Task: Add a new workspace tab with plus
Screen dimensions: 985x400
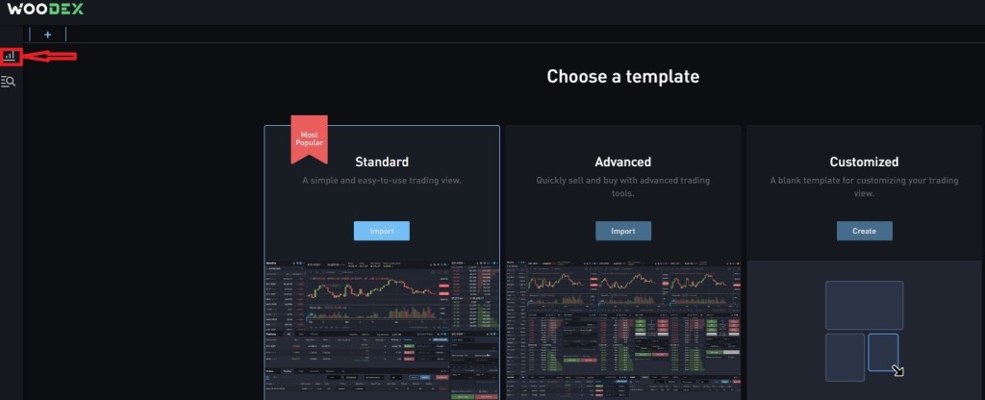Action: point(48,35)
